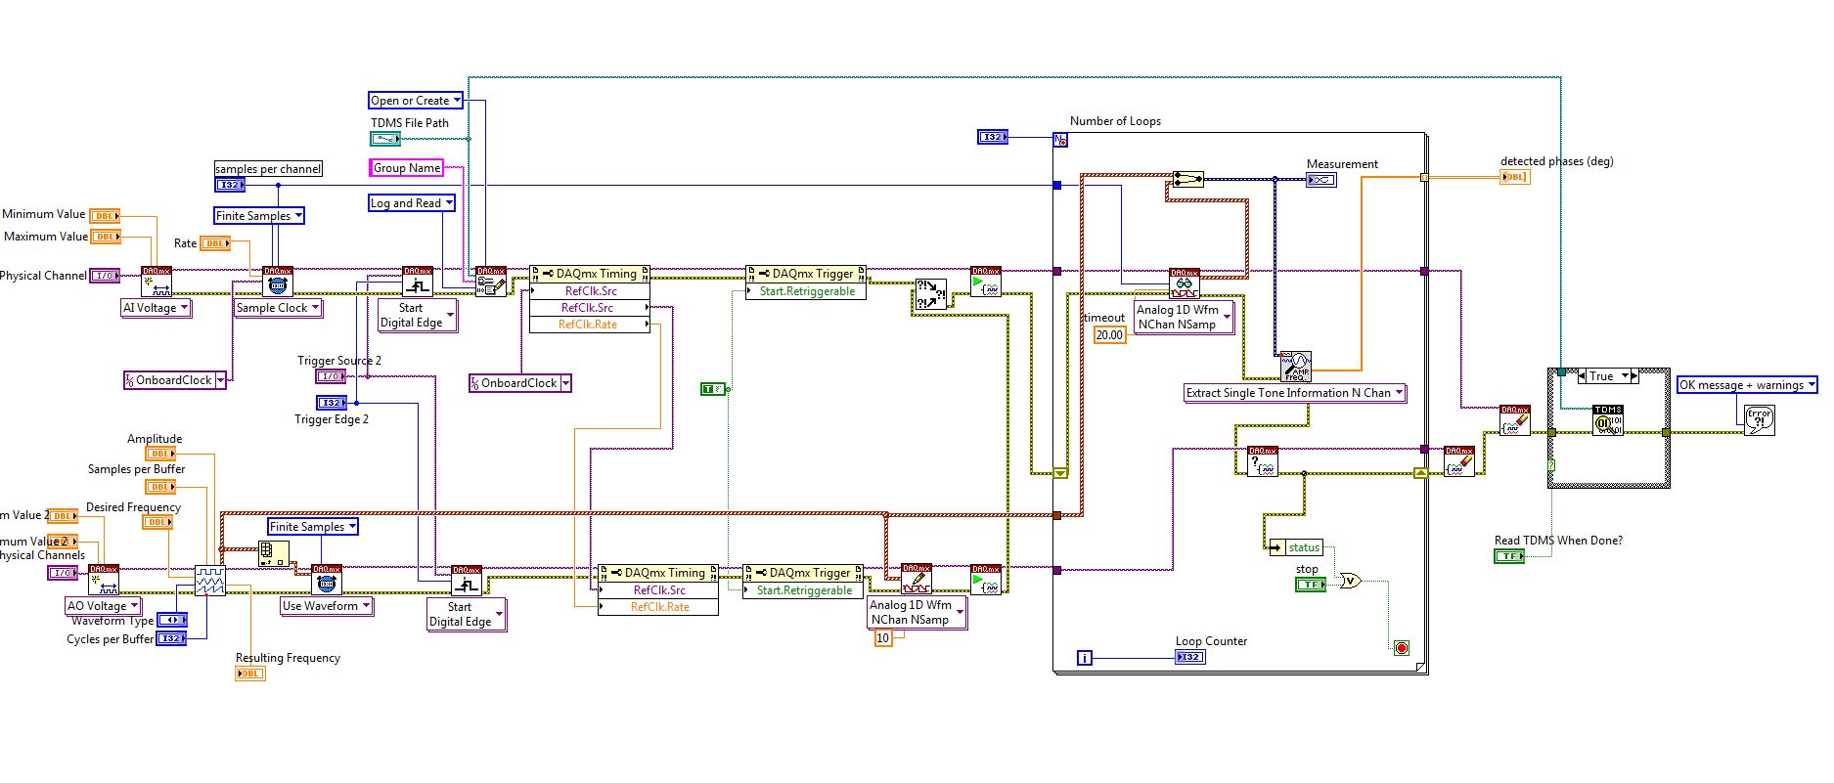Select the upper DAQmx Start Digital Edge trigger node
Viewport: 1834px width, 783px height.
[418, 282]
